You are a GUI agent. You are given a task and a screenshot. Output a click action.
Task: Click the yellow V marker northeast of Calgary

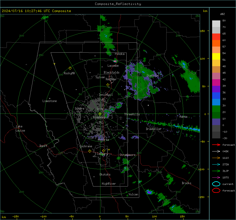pos(109,150)
